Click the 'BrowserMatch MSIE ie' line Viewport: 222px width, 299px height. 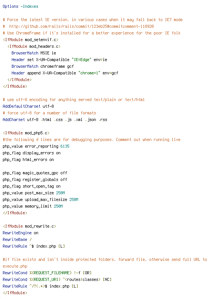(34, 53)
